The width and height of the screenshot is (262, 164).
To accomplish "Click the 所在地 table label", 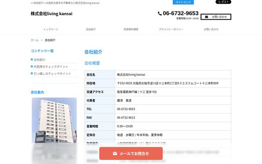I will (91, 83).
